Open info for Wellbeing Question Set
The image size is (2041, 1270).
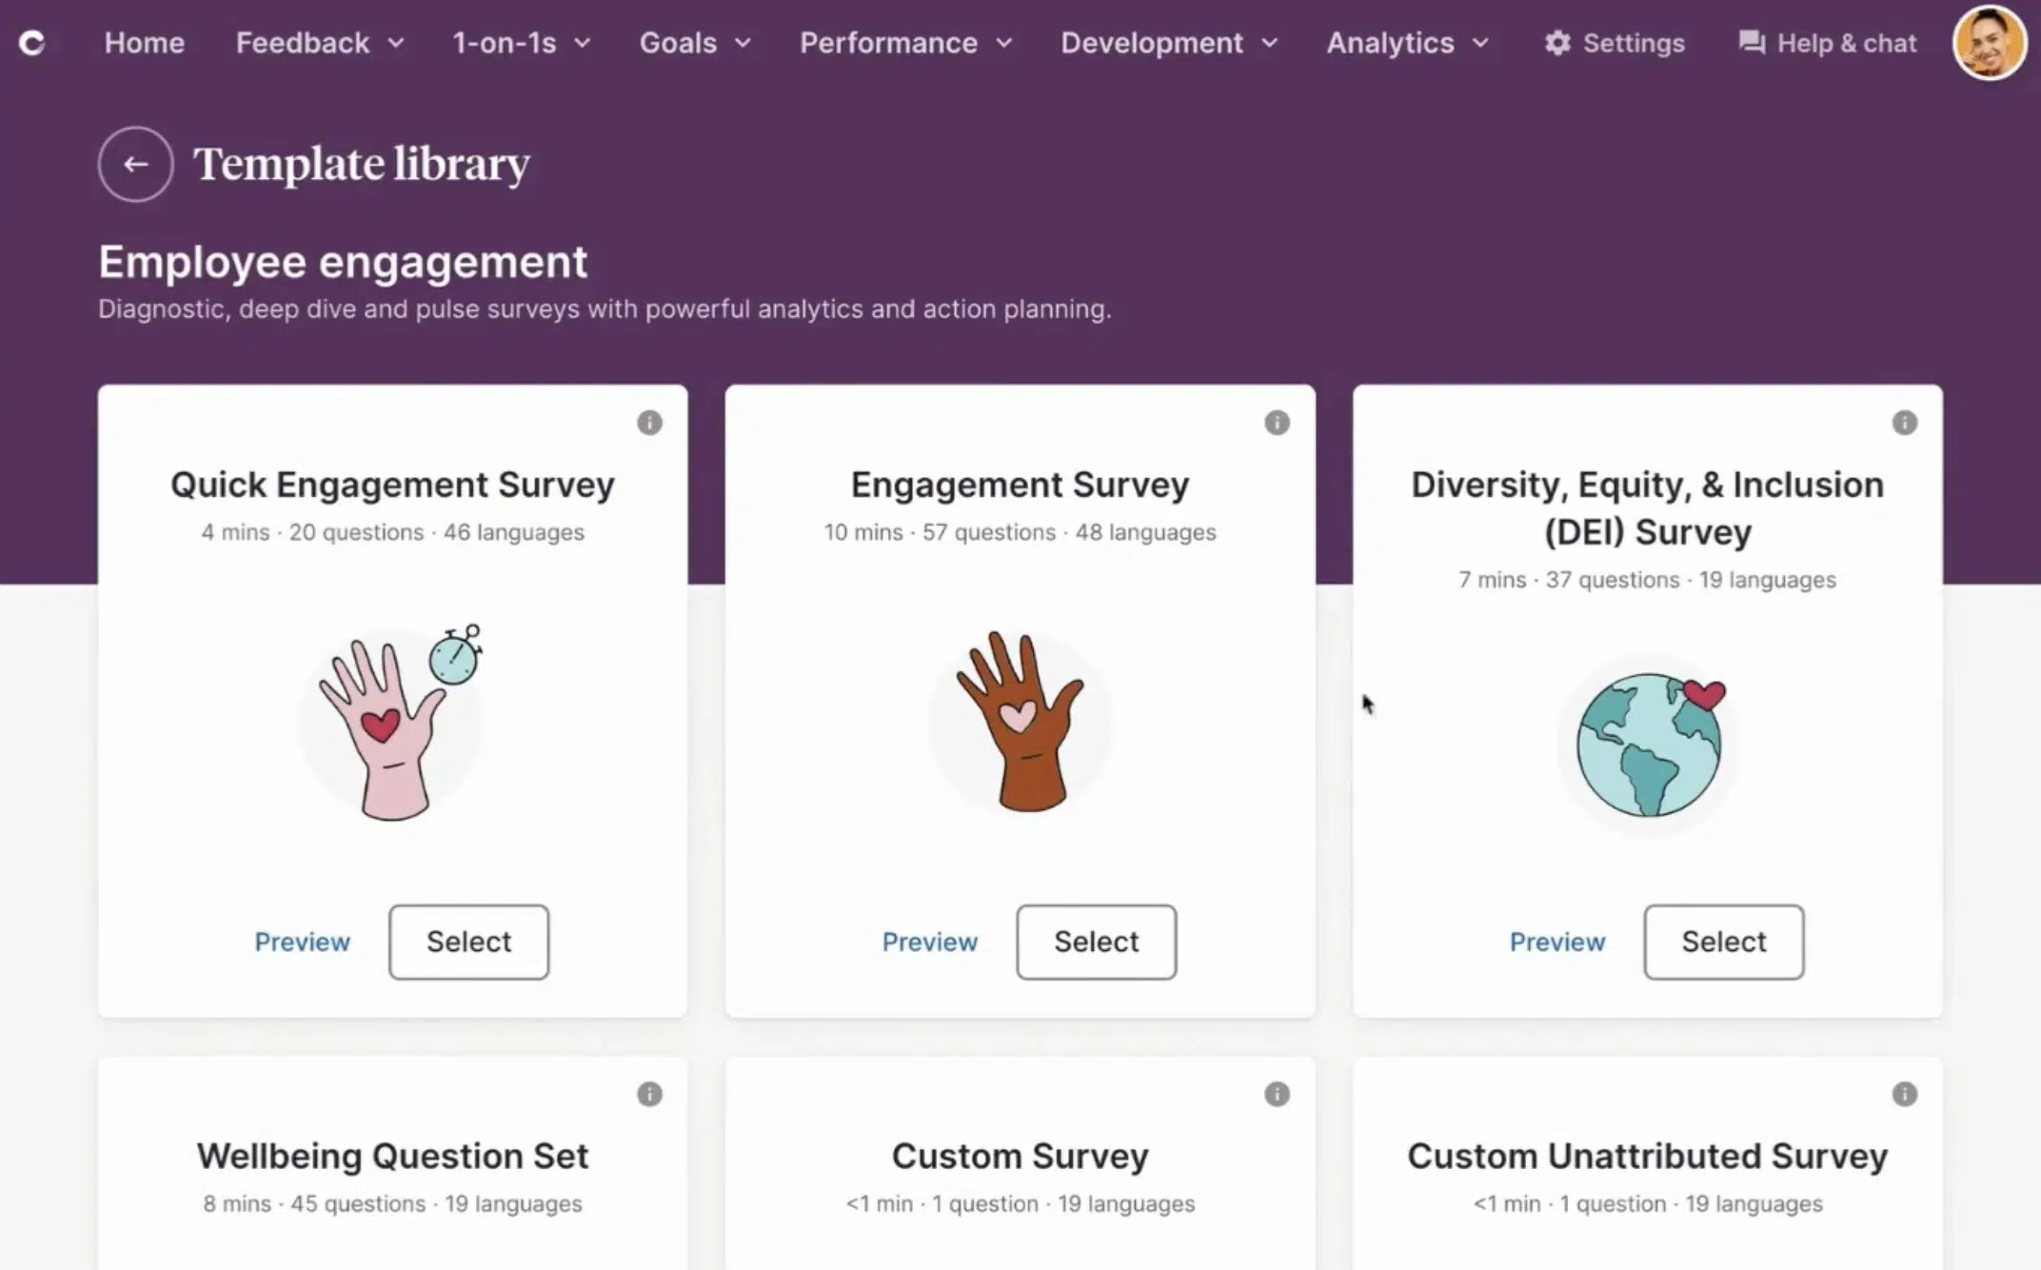coord(649,1094)
